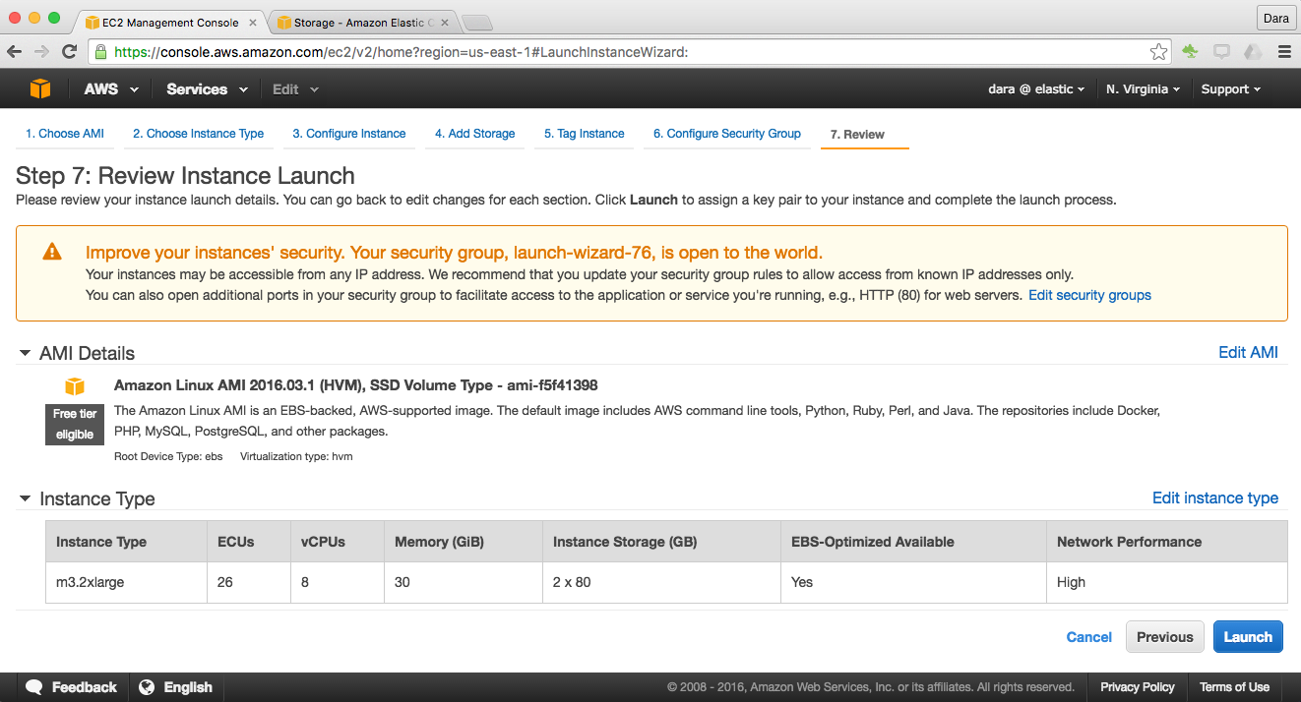This screenshot has width=1301, height=702.
Task: Change the language via English
Action: pyautogui.click(x=188, y=687)
